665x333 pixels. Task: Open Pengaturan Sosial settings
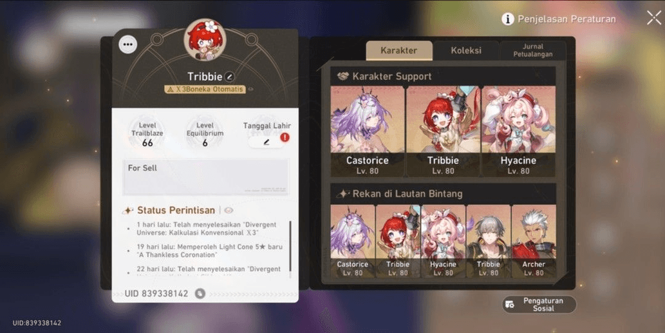[539, 305]
